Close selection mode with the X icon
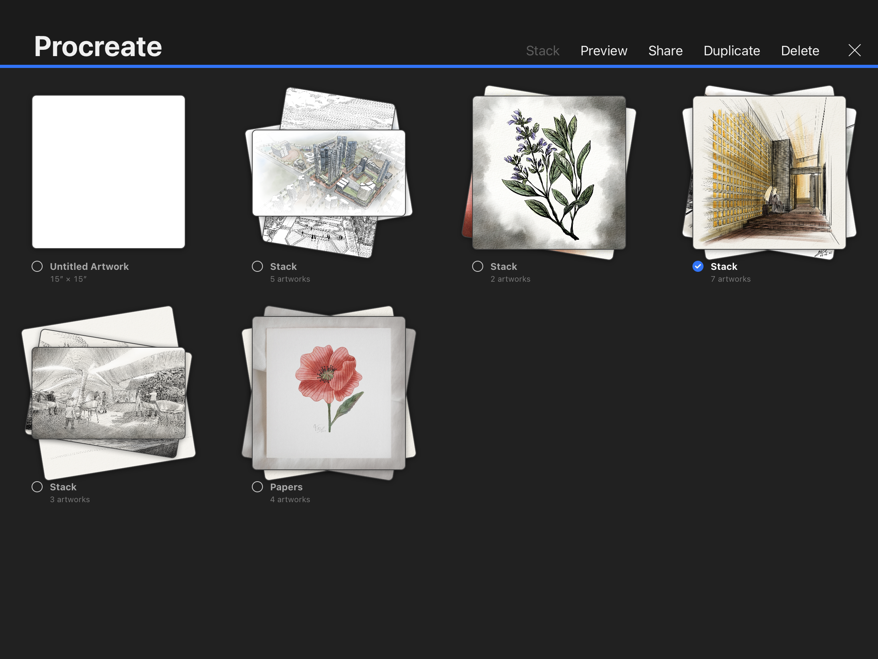The height and width of the screenshot is (659, 878). point(854,51)
